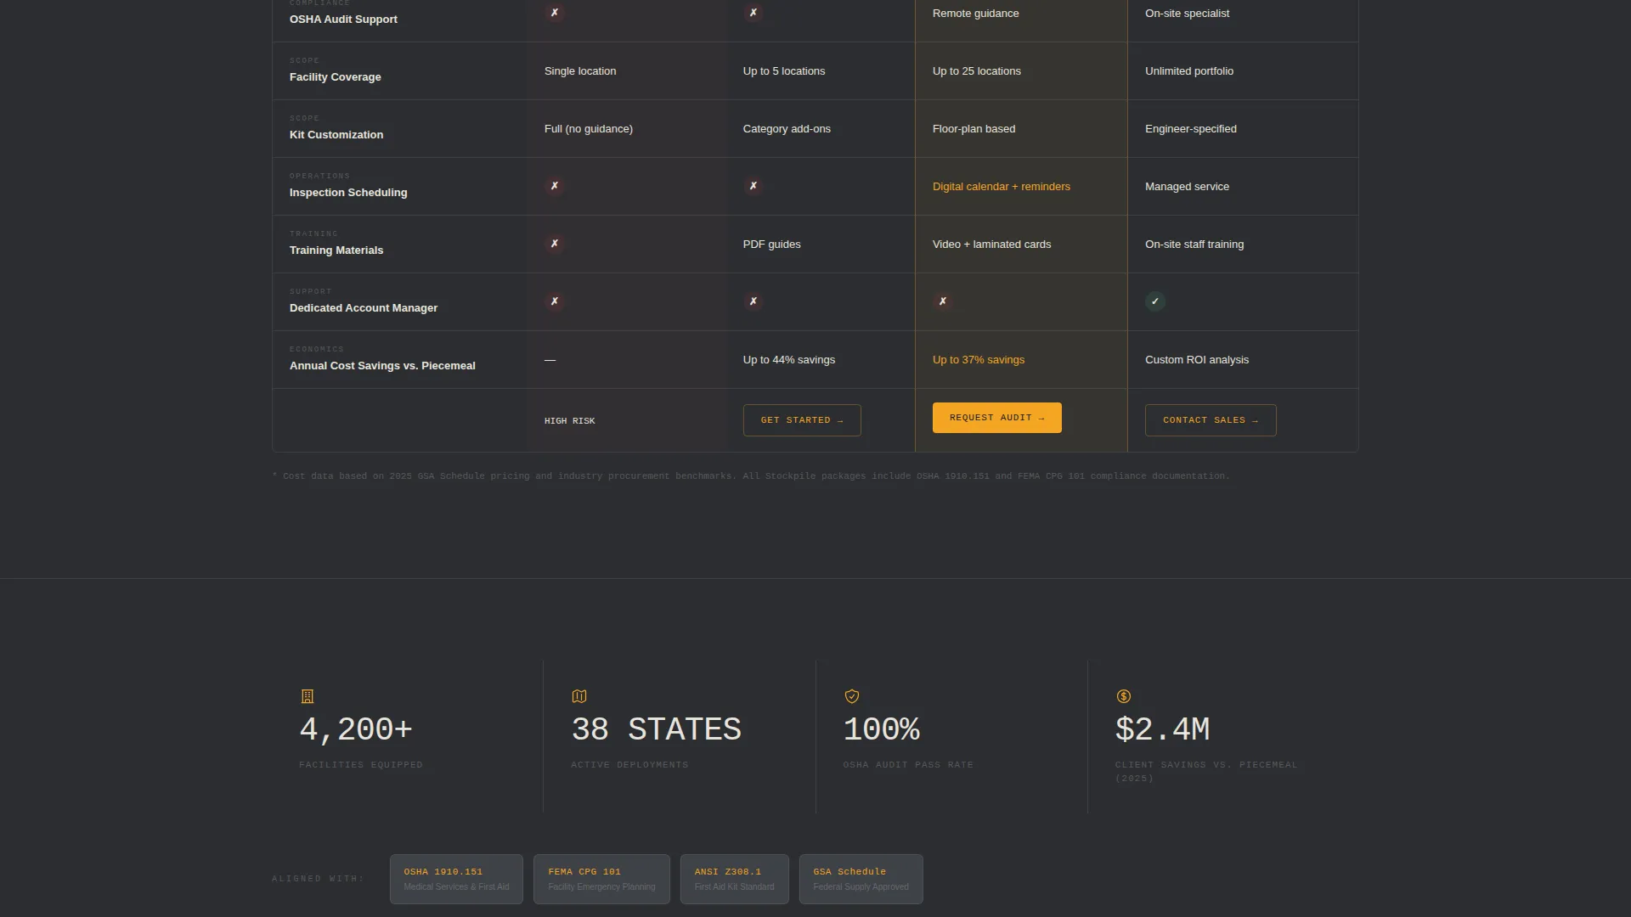The image size is (1631, 917).
Task: Click the first X mark in OSHA Audit Support row
Action: [555, 13]
